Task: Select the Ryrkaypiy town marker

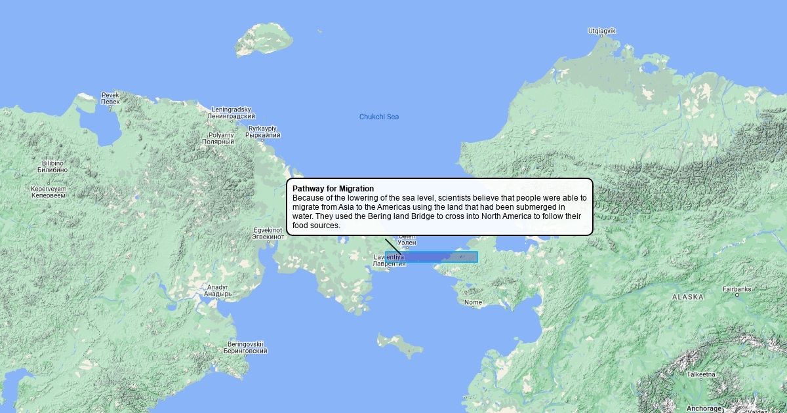Action: [x=262, y=140]
